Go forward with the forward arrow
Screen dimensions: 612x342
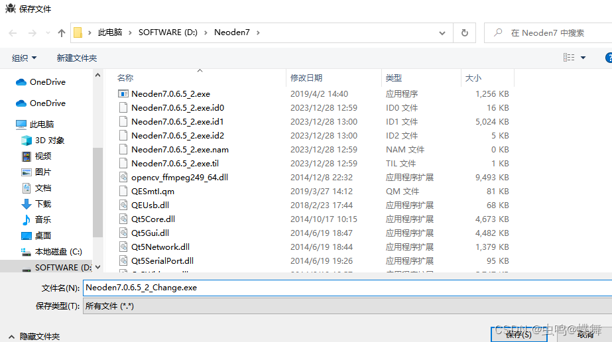pyautogui.click(x=32, y=33)
